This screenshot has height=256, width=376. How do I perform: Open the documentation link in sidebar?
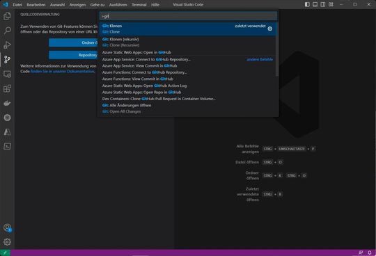[x=63, y=72]
